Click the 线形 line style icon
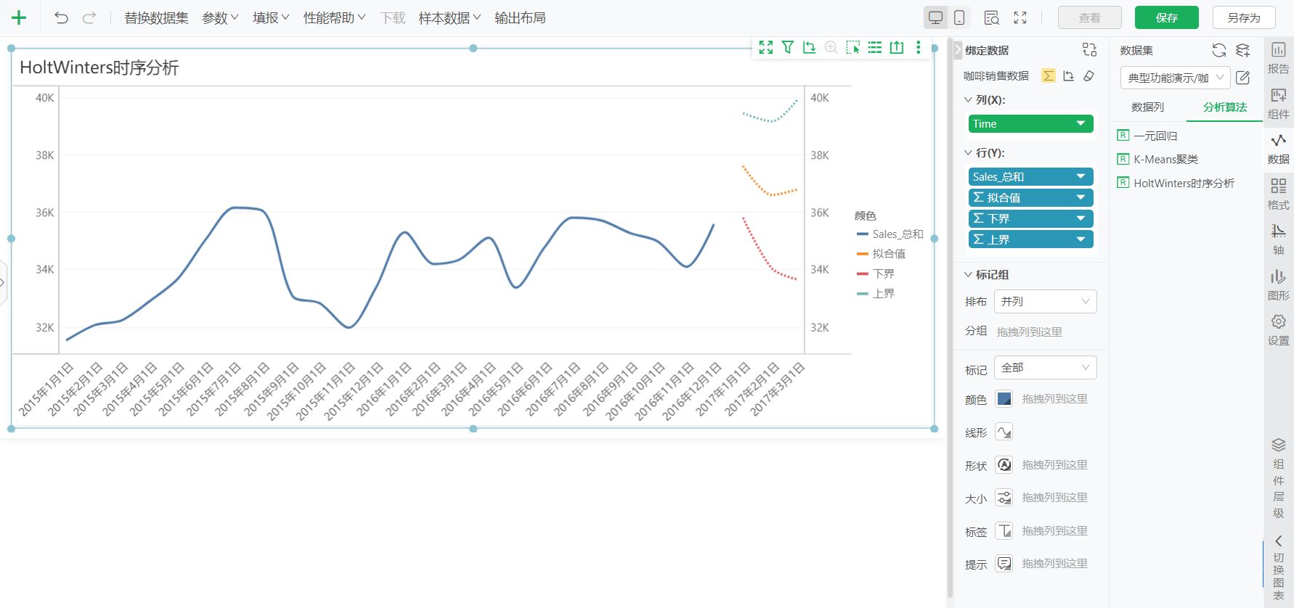The width and height of the screenshot is (1294, 608). tap(1004, 432)
